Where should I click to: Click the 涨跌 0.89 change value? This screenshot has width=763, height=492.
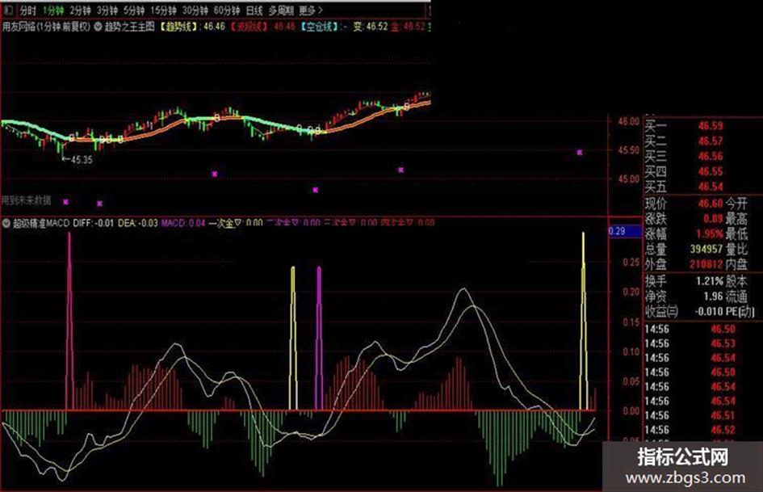click(713, 219)
